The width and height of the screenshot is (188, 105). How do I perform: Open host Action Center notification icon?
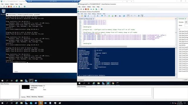pyautogui.click(x=185, y=103)
